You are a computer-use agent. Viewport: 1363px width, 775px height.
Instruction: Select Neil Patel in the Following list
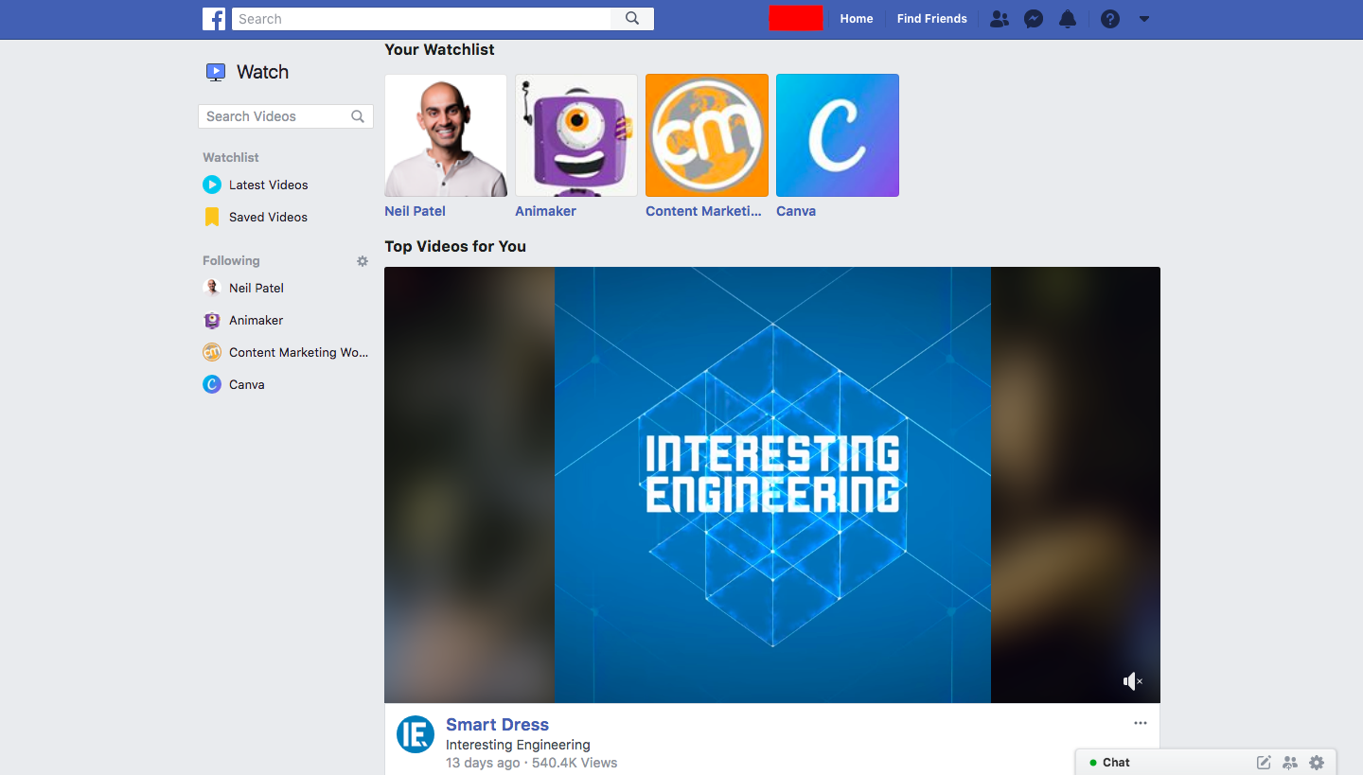coord(257,288)
